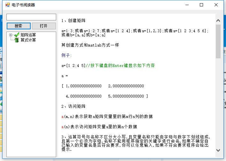
Task: Maximize the 电子书阅读器 window
Action: [x=201, y=5]
